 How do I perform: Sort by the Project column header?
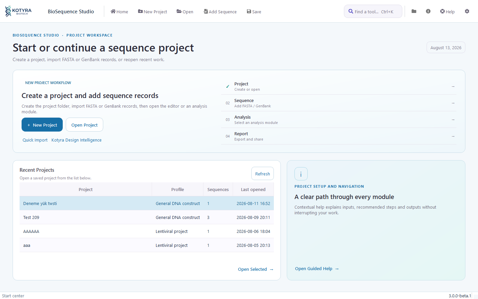tap(86, 189)
